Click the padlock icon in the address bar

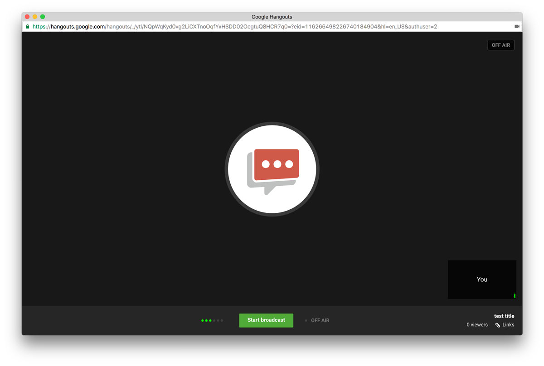coord(27,26)
